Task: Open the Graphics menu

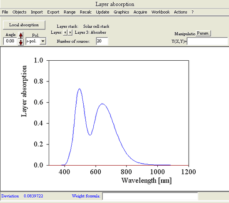Action: pyautogui.click(x=121, y=12)
